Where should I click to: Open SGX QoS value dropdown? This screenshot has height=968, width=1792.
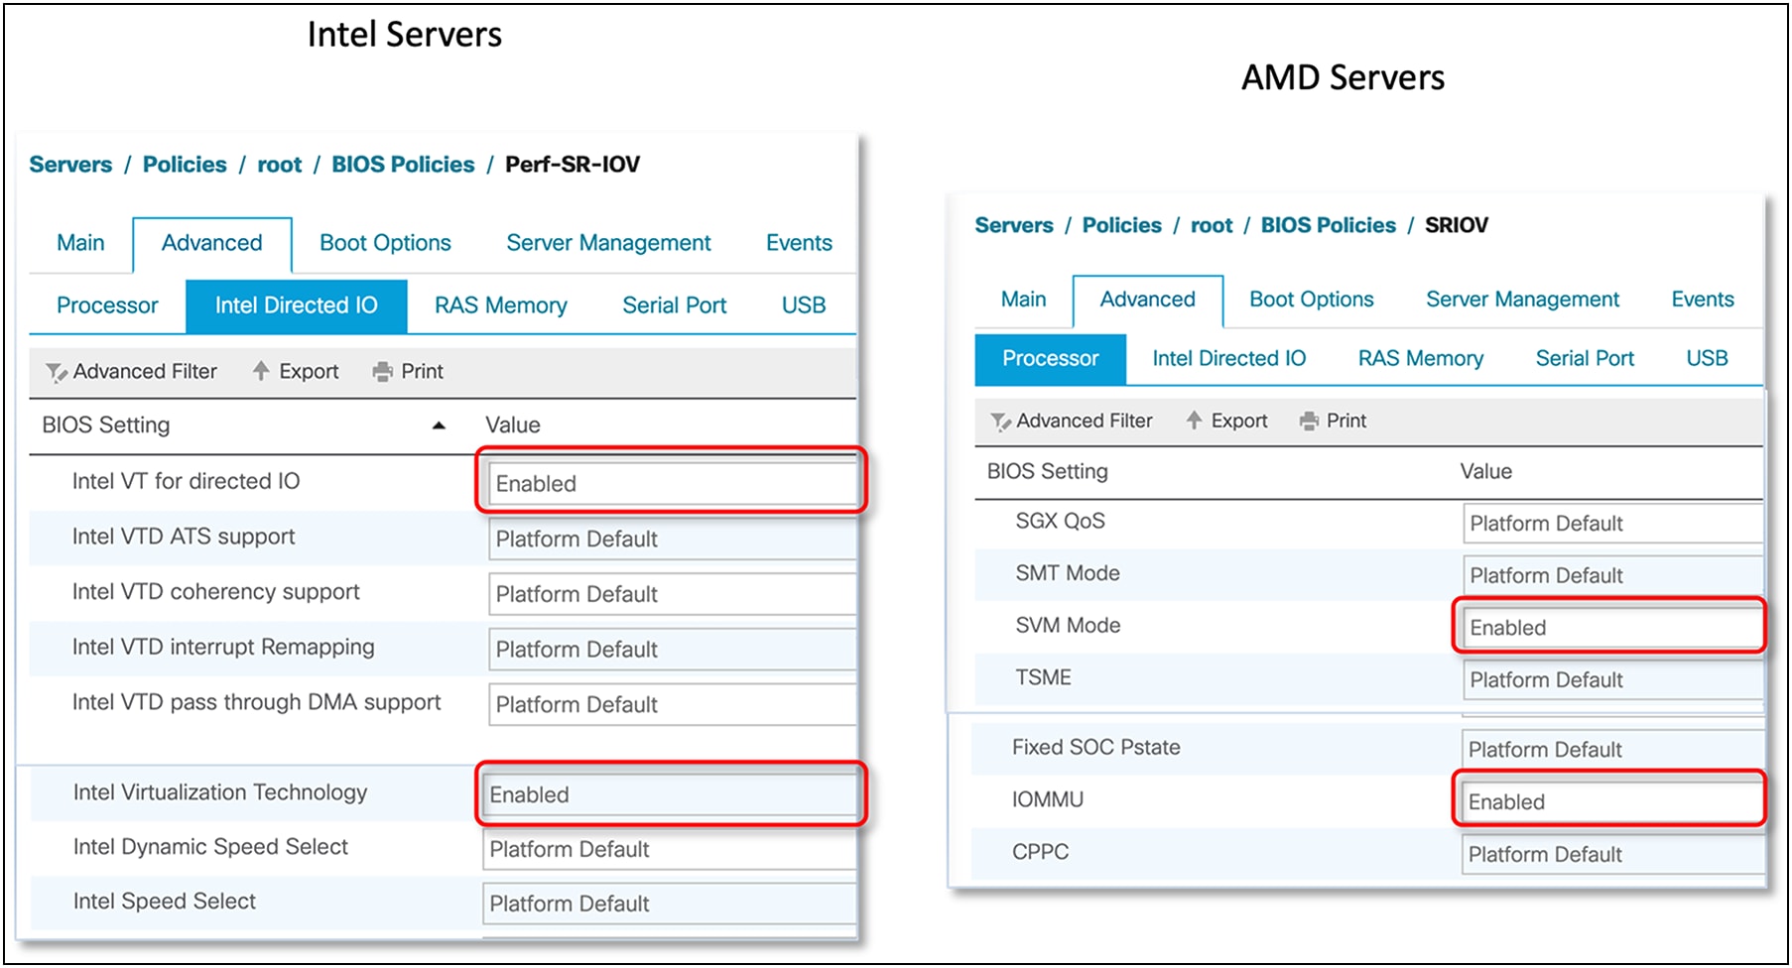(1612, 524)
